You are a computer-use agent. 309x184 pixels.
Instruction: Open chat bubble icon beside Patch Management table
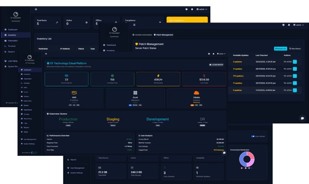302,118
